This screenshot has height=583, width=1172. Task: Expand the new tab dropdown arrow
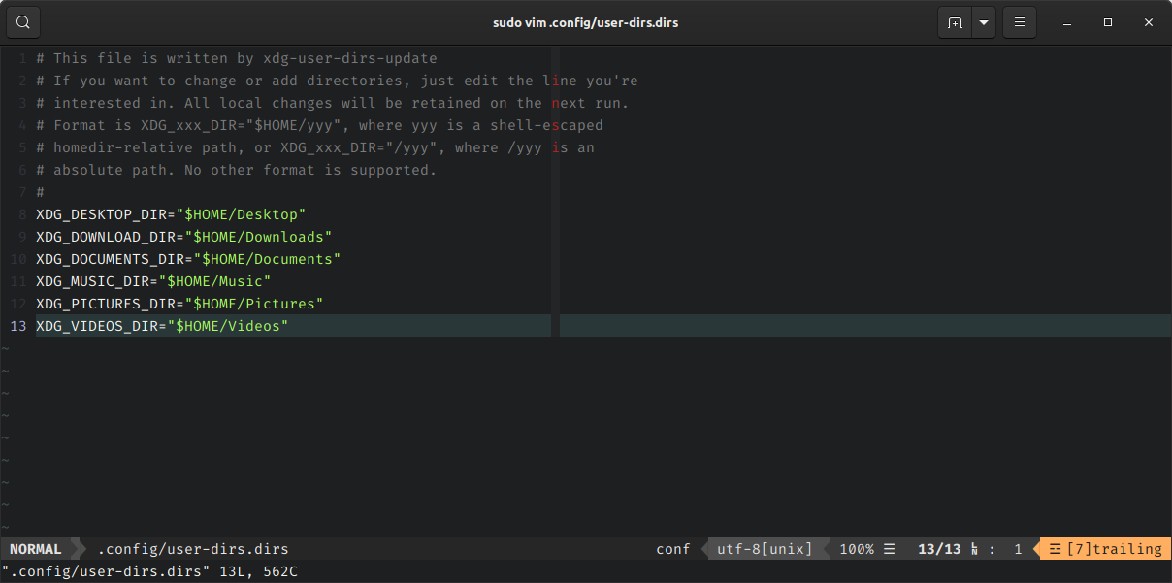985,22
